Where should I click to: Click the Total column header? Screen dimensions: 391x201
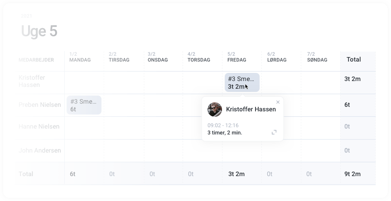[x=354, y=59]
